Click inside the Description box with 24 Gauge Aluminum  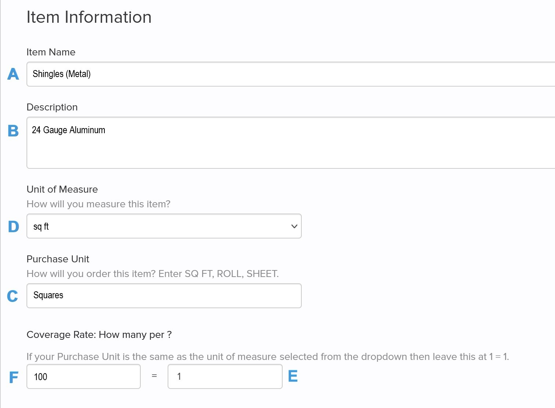pyautogui.click(x=291, y=143)
